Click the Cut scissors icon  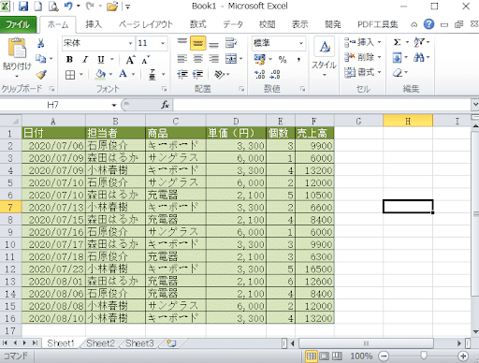click(41, 43)
